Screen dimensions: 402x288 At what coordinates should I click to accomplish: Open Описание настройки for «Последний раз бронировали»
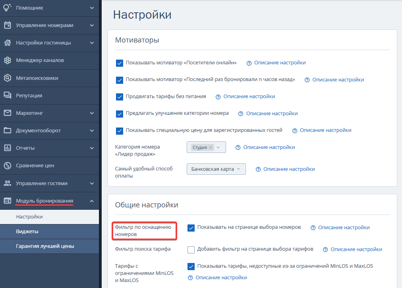tap(338, 80)
